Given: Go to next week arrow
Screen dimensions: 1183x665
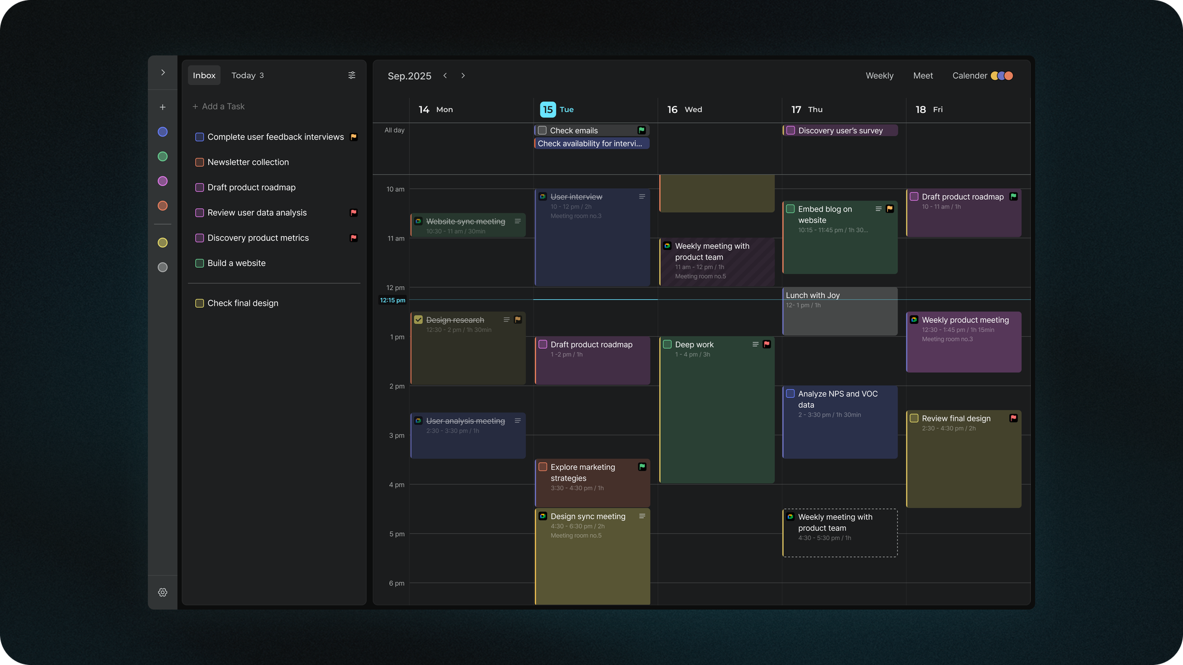Looking at the screenshot, I should [x=463, y=76].
